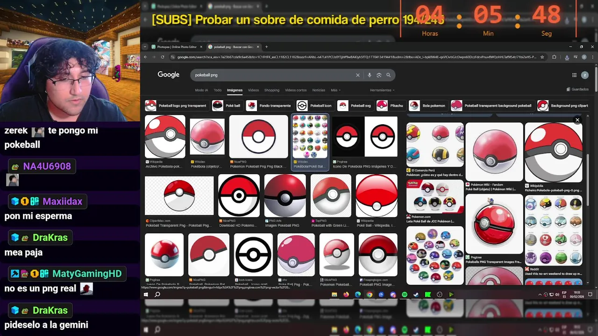
Task: Open ClipartMax Pokeball Transparent Png thumbnail
Action: pos(179,196)
